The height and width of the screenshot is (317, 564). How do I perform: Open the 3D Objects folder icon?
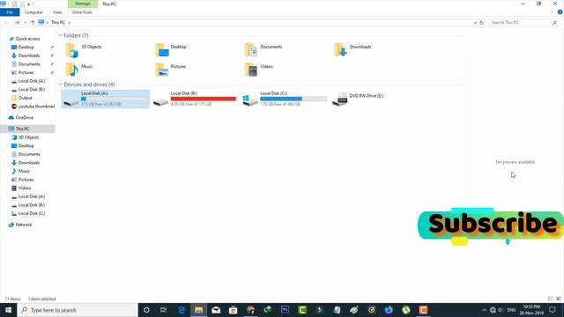point(71,50)
